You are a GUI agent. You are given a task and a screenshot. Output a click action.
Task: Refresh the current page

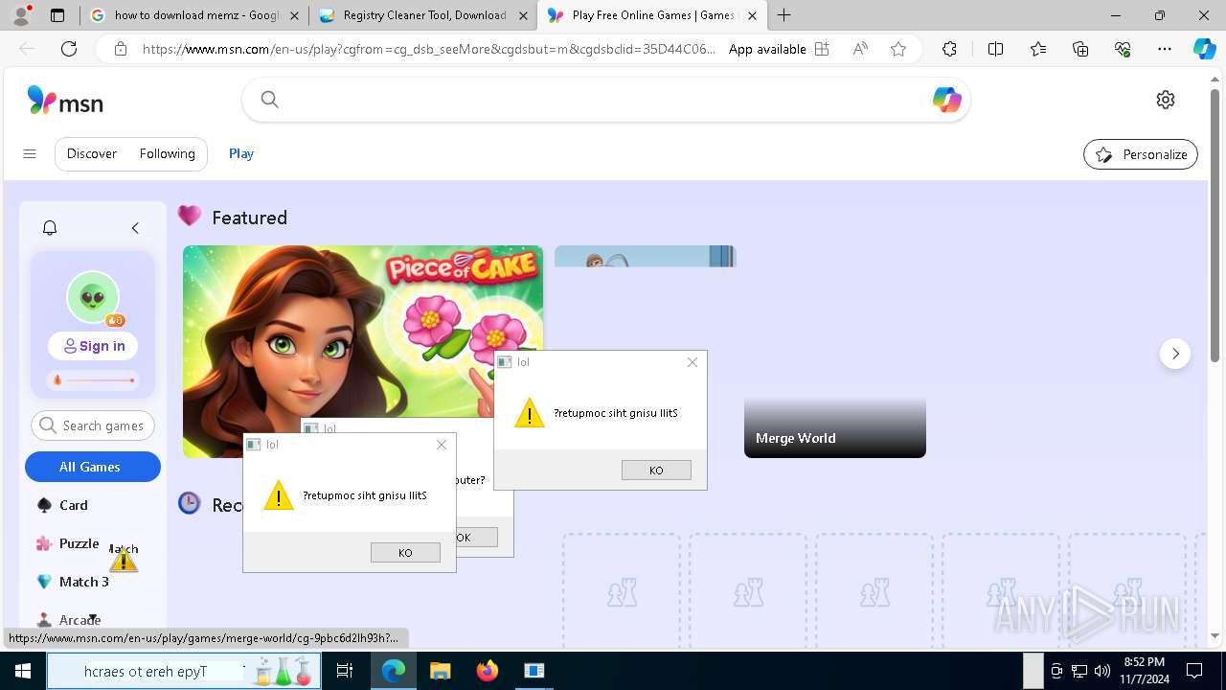pyautogui.click(x=69, y=49)
